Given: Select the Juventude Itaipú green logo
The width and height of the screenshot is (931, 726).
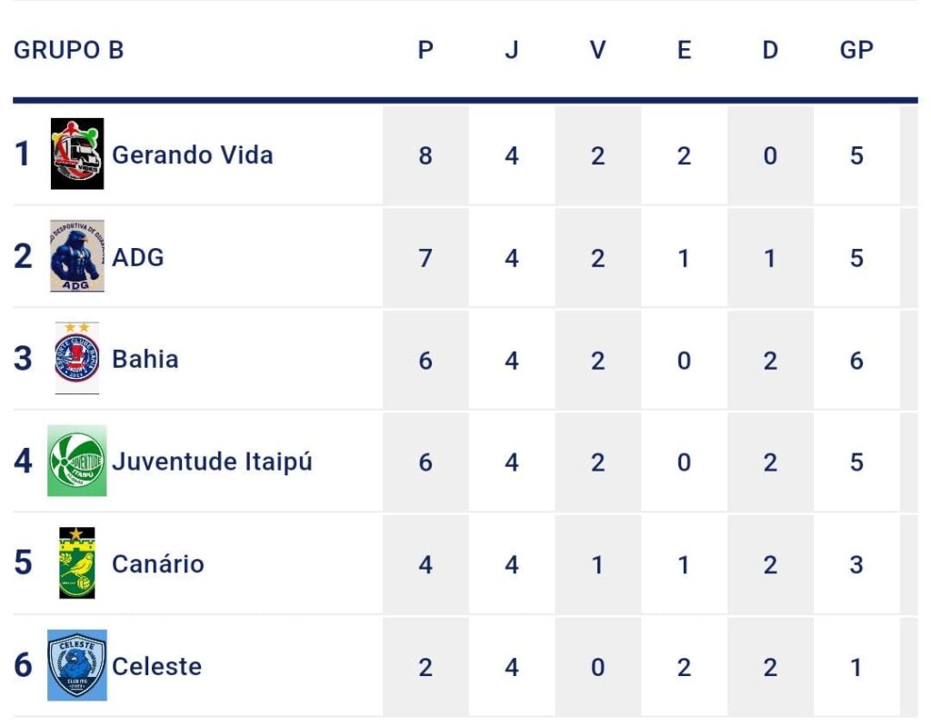Looking at the screenshot, I should pos(77,461).
